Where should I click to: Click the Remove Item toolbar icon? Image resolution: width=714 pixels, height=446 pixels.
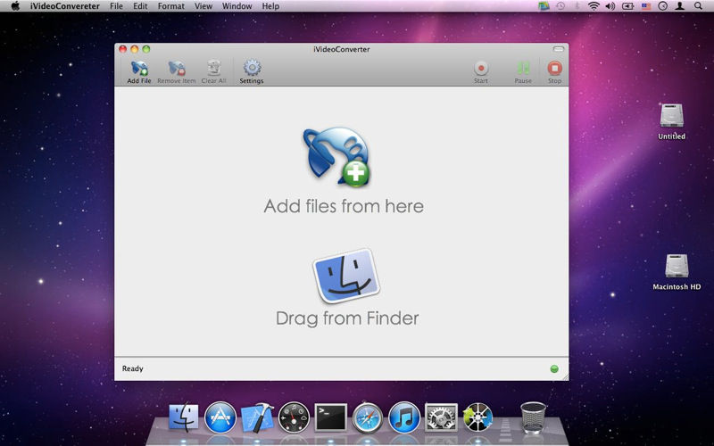point(176,69)
